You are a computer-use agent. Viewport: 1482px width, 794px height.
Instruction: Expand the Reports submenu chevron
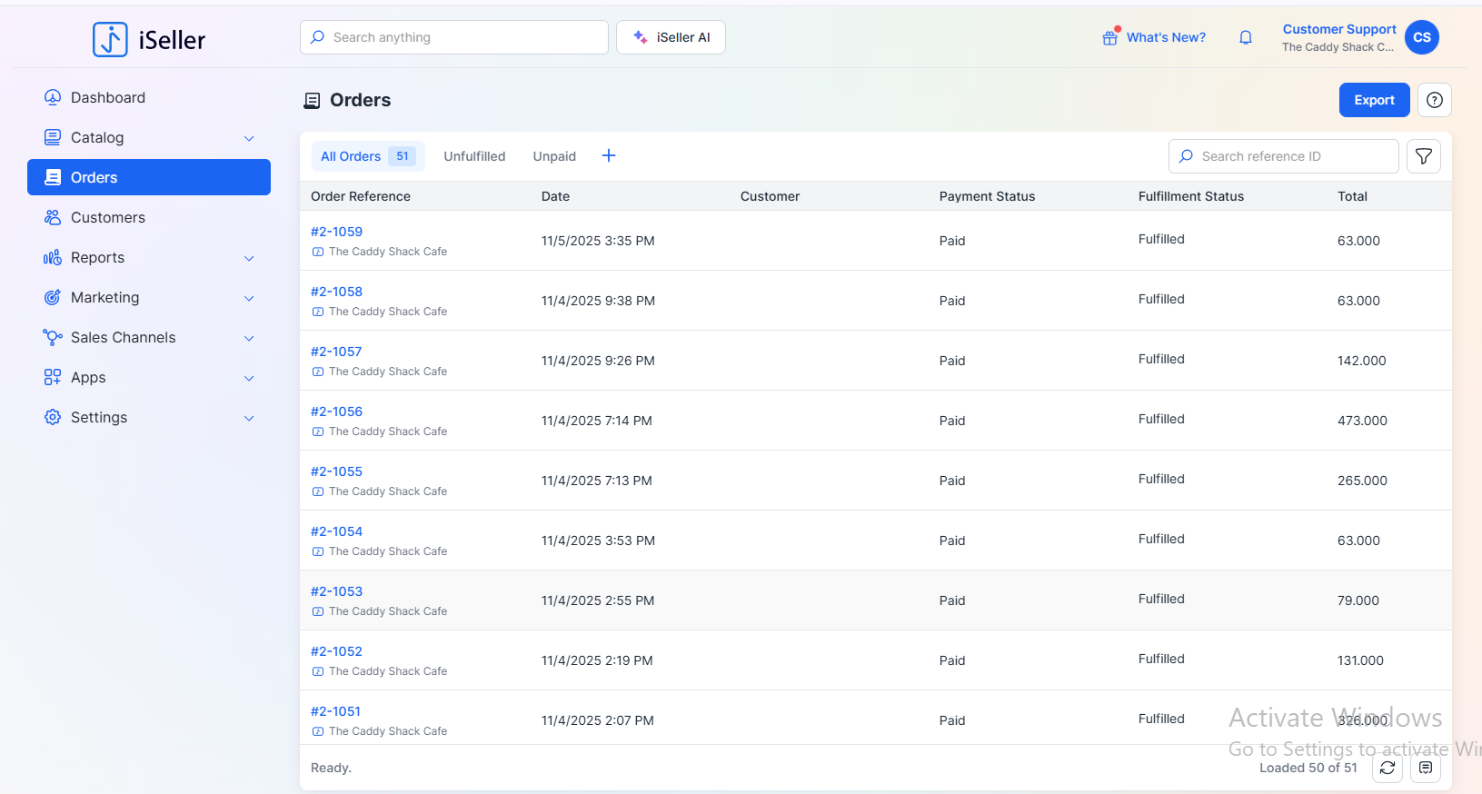point(249,258)
